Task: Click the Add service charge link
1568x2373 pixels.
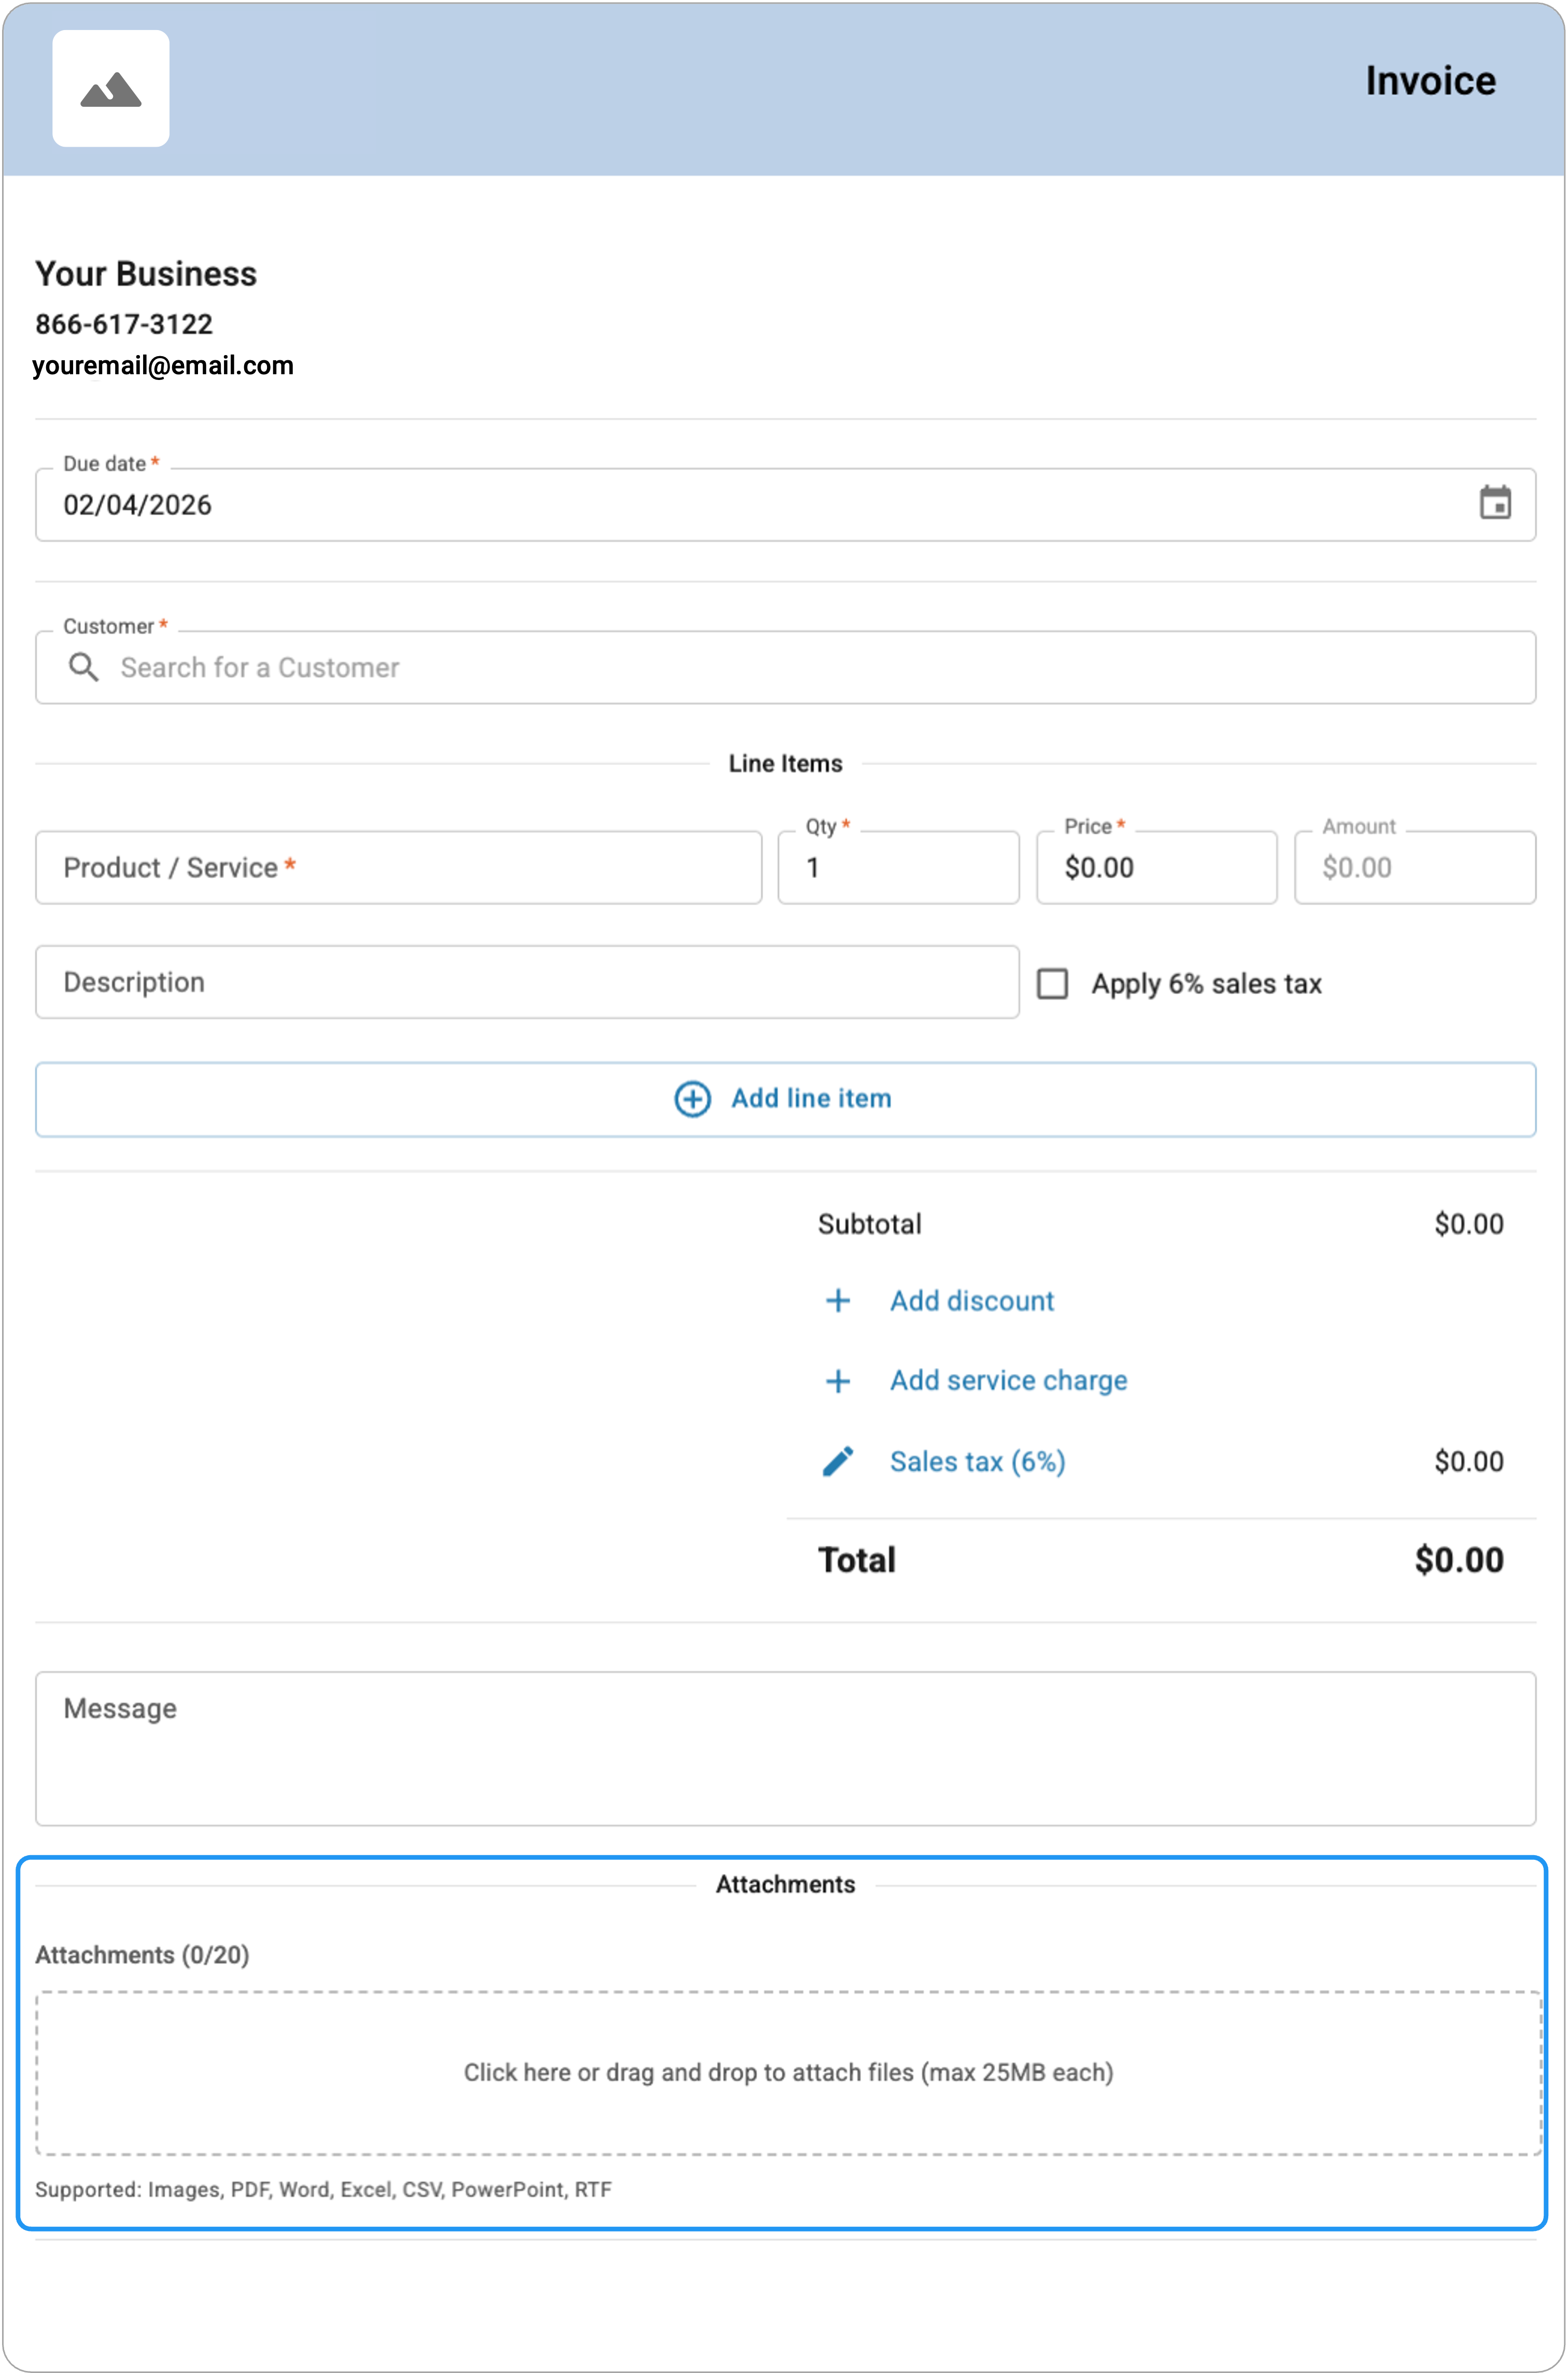Action: point(1009,1381)
